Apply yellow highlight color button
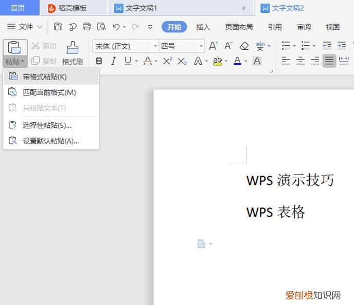The width and height of the screenshot is (354, 305). pos(218,61)
